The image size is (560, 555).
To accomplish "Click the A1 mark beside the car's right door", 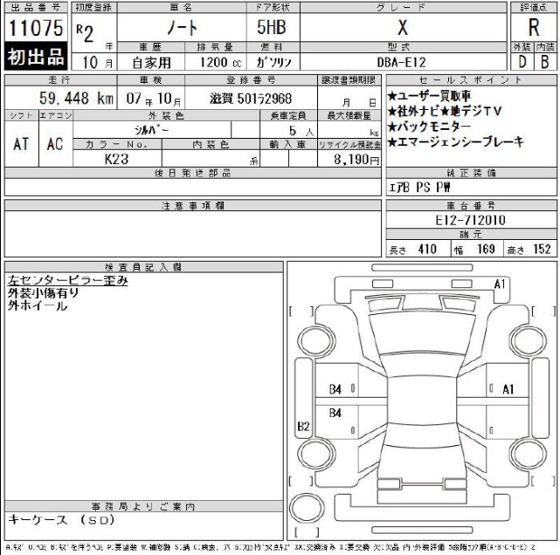I will [x=508, y=388].
